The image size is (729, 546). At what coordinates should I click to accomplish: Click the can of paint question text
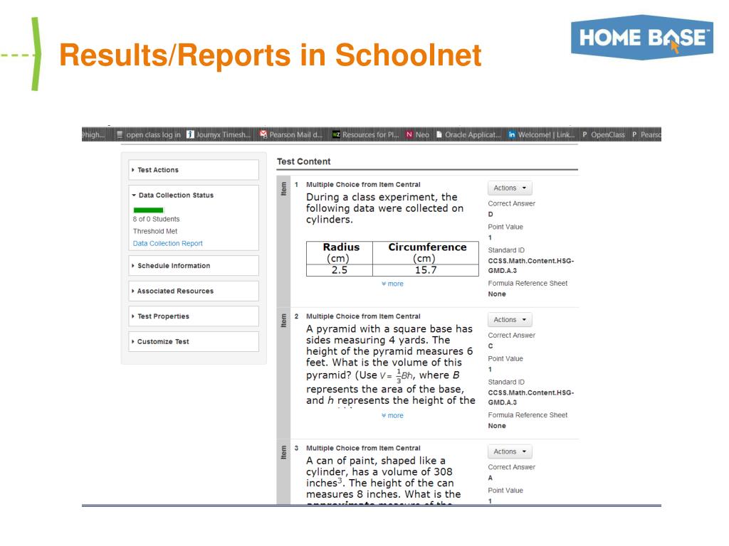(x=384, y=480)
